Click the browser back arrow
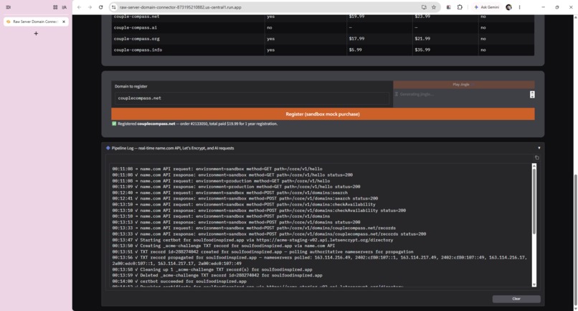Viewport: 578px width, 311px height. [80, 7]
